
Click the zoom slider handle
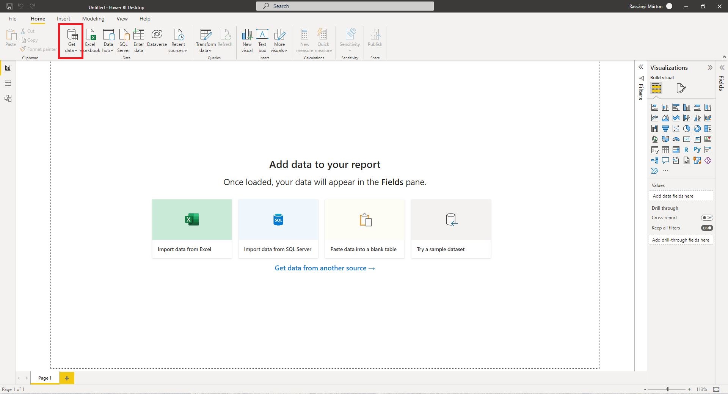tap(667, 389)
